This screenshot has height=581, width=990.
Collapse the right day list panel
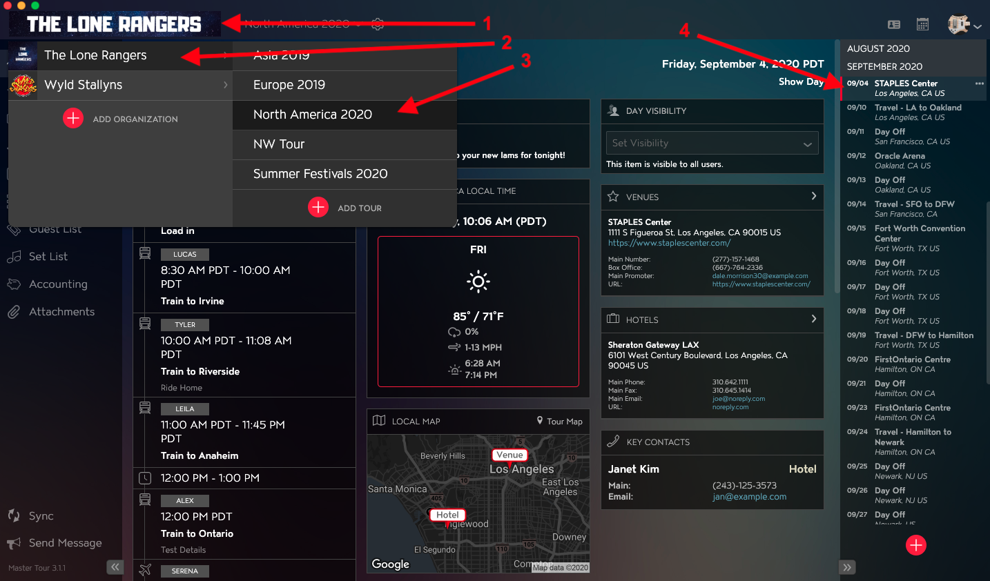point(848,567)
